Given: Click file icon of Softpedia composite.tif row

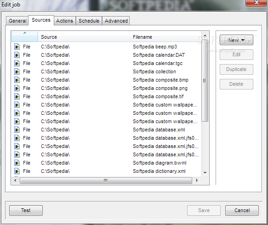Looking at the screenshot, I should [x=17, y=96].
